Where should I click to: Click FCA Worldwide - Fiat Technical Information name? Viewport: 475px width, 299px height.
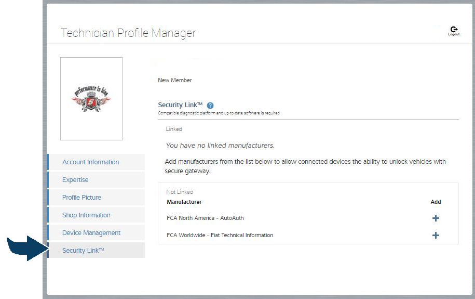220,236
